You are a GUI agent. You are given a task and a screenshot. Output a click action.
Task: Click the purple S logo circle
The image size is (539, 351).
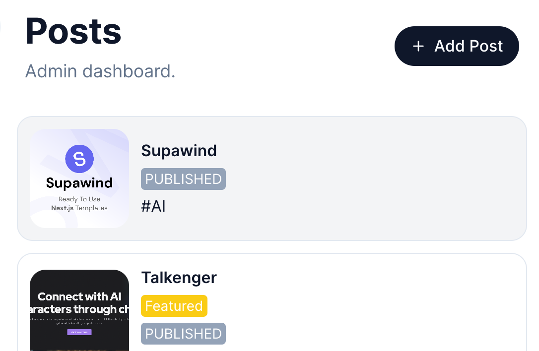[79, 159]
